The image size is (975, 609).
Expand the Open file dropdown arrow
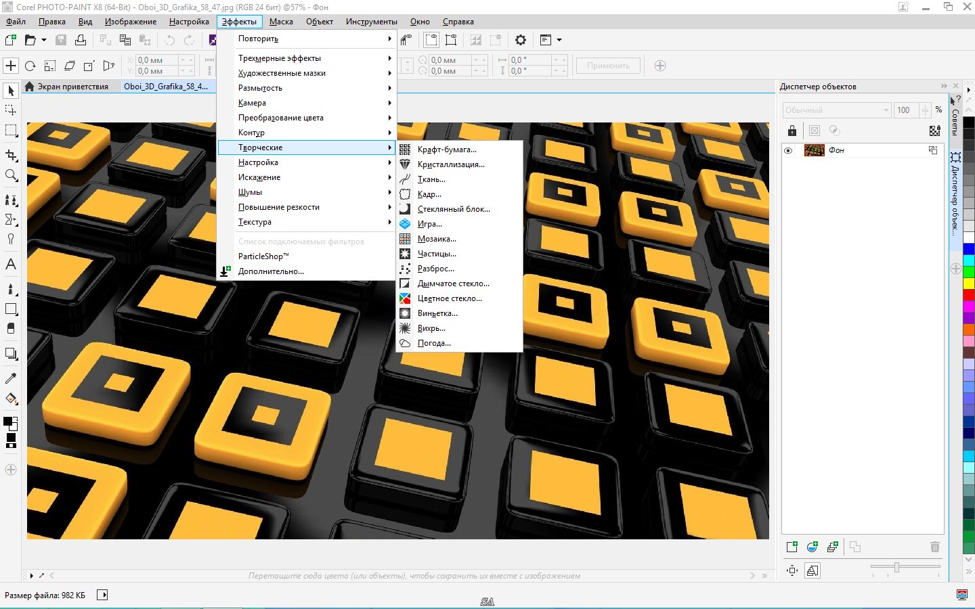tap(44, 40)
